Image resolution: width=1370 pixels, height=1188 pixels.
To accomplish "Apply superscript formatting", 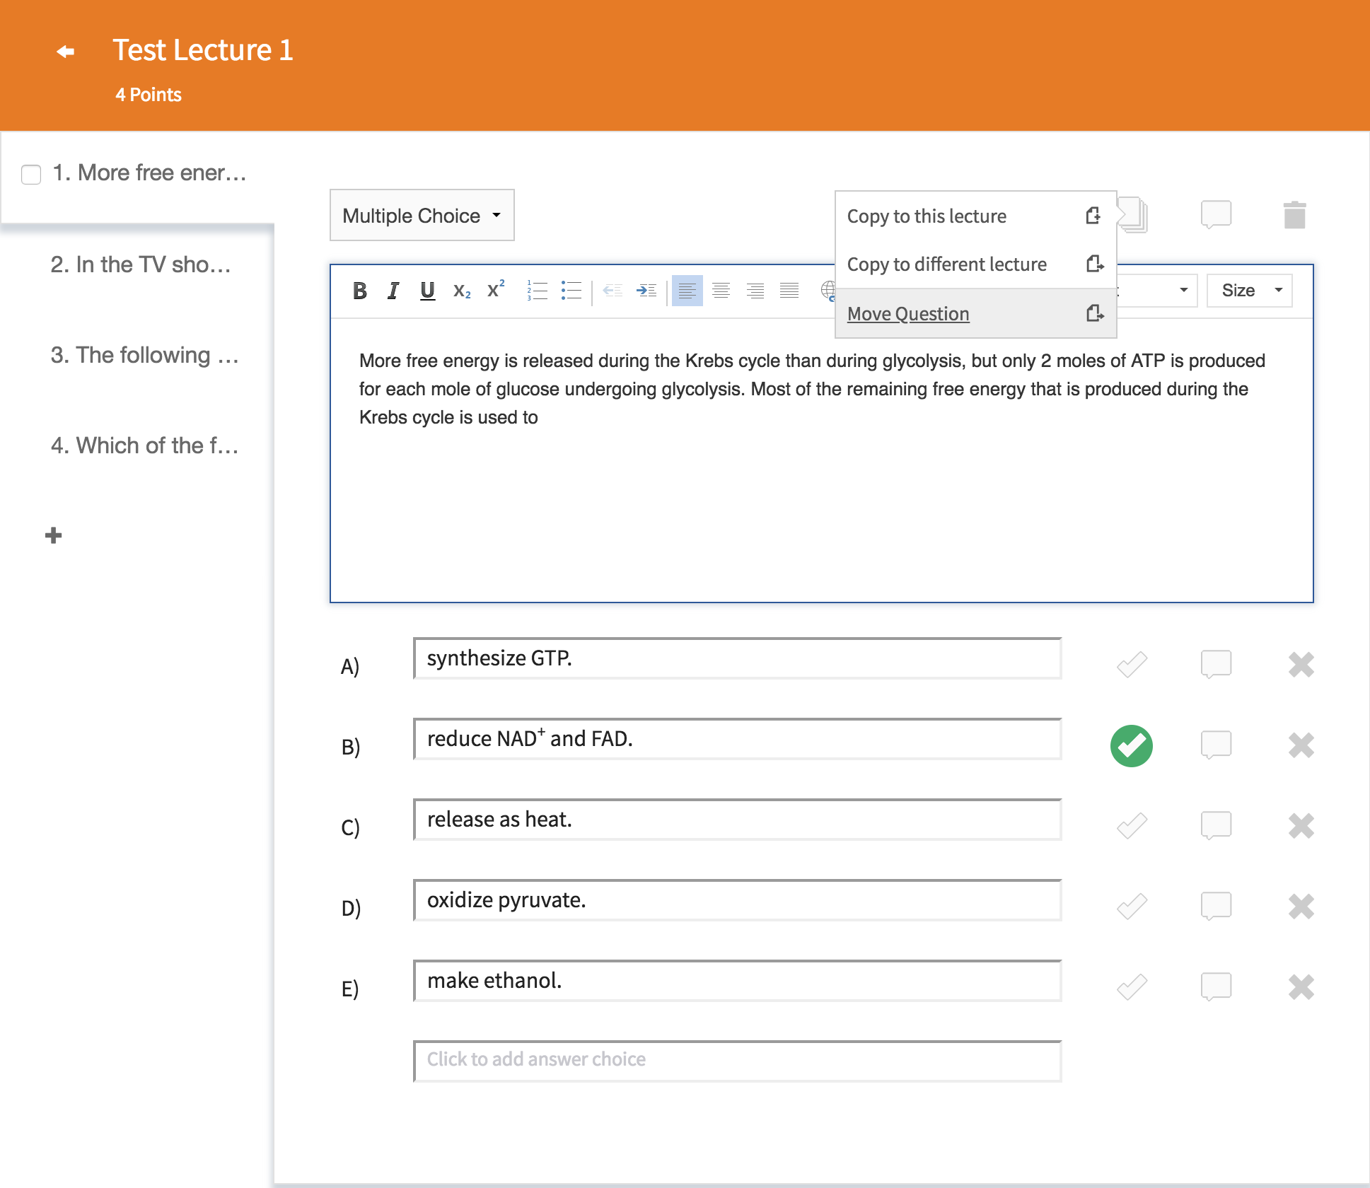I will (x=495, y=290).
